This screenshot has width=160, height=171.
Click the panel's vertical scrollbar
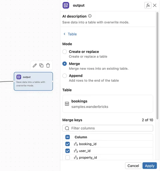pos(157,66)
